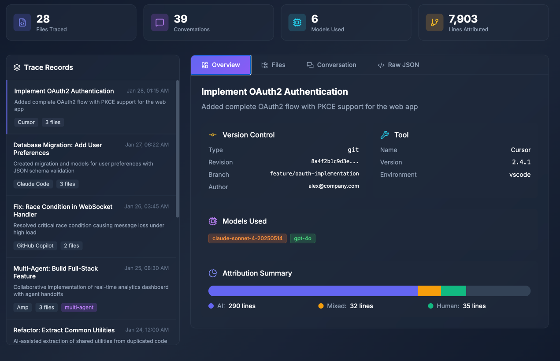Click the 39 Conversations stat card
Viewport: 560px width, 361px height.
coord(208,22)
